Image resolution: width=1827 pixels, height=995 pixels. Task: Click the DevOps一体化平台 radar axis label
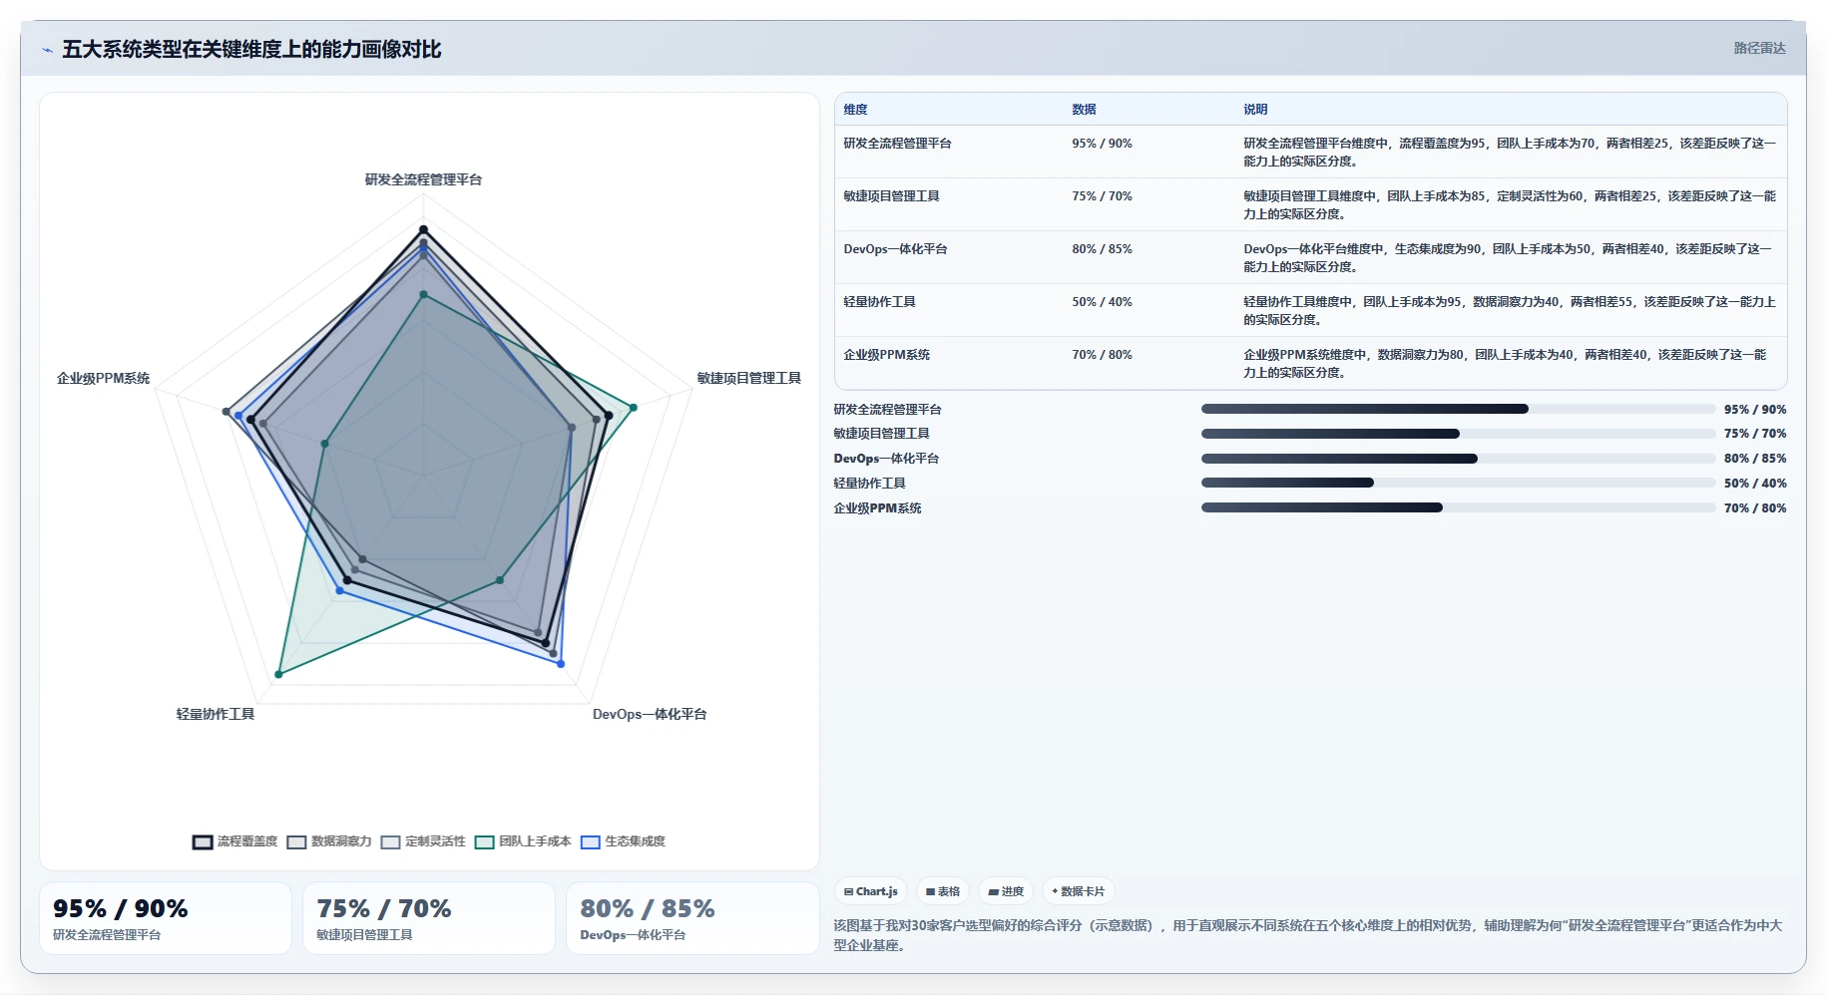pos(650,714)
